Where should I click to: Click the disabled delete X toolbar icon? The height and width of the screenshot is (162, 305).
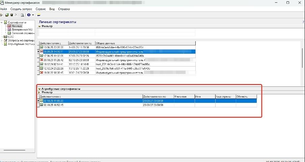(x=16, y=15)
